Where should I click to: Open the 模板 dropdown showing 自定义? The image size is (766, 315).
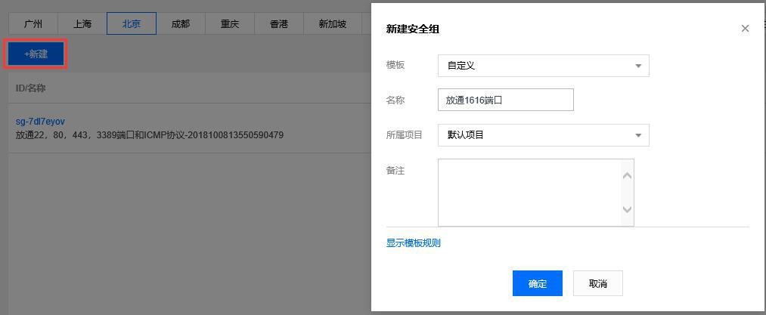[543, 66]
